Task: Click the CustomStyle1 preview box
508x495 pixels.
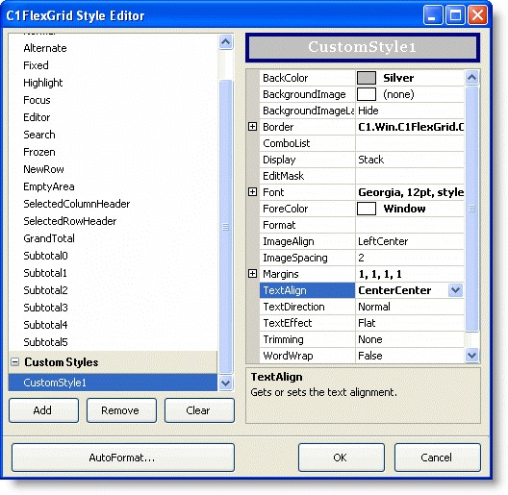Action: (362, 47)
